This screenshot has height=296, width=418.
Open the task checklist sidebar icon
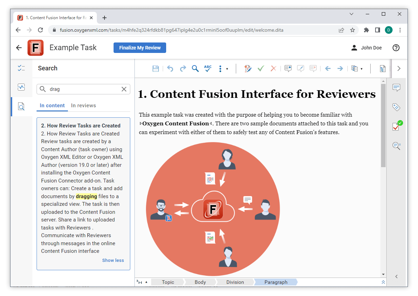pyautogui.click(x=21, y=68)
